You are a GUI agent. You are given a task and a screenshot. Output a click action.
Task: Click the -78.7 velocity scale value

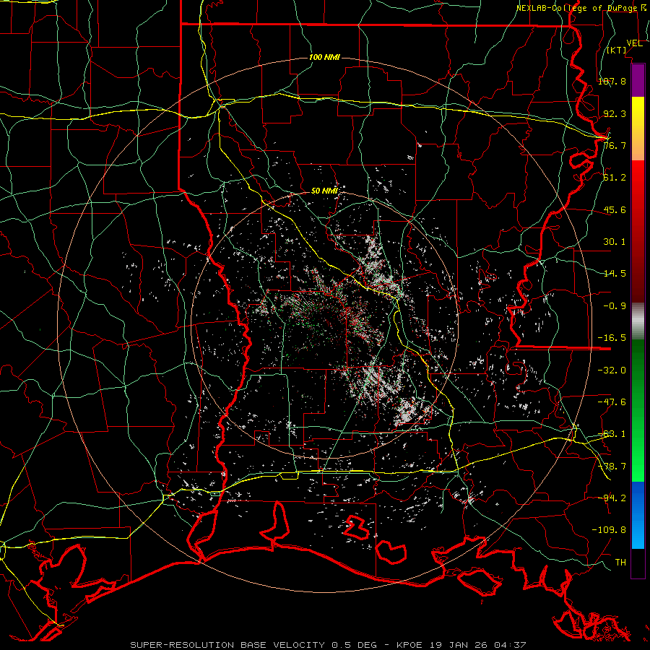(x=612, y=467)
